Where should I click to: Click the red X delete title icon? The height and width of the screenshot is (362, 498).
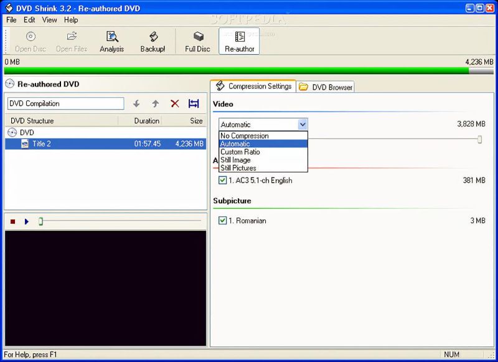(175, 103)
